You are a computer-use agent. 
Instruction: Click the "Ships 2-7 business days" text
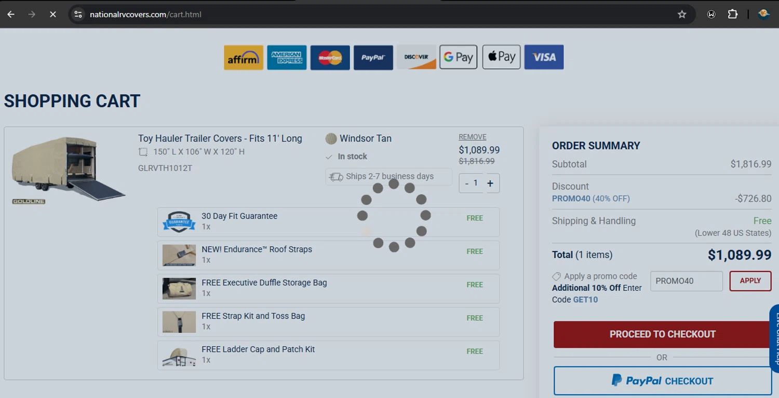click(x=389, y=176)
